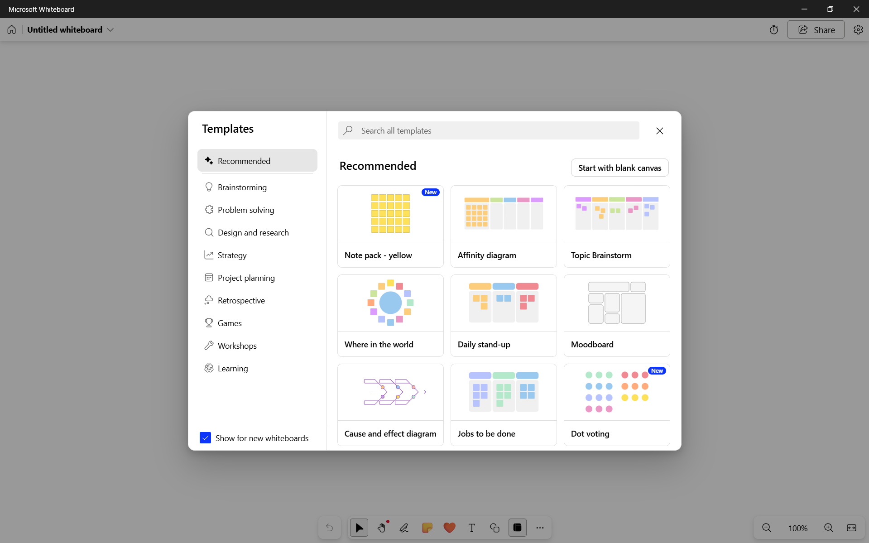Choose the Daily stand-up template
The height and width of the screenshot is (543, 869).
[x=504, y=316]
